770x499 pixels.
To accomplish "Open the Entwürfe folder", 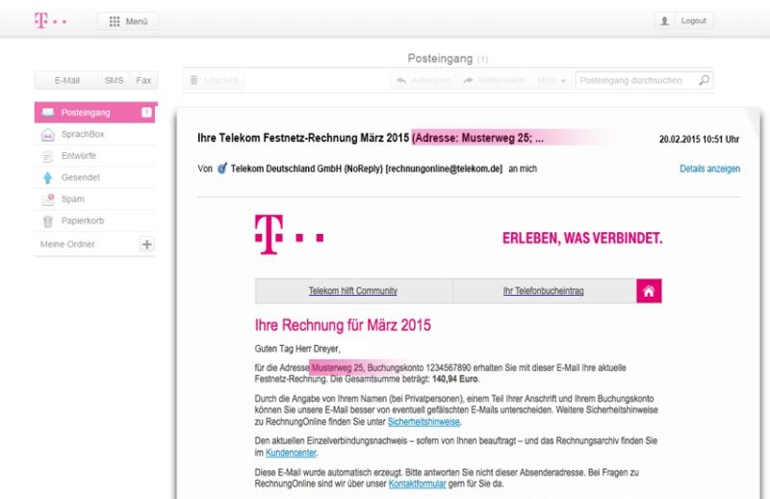I will pos(95,156).
